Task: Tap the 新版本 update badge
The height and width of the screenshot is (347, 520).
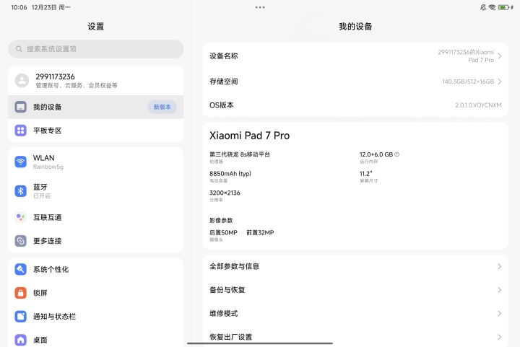Action: (162, 107)
